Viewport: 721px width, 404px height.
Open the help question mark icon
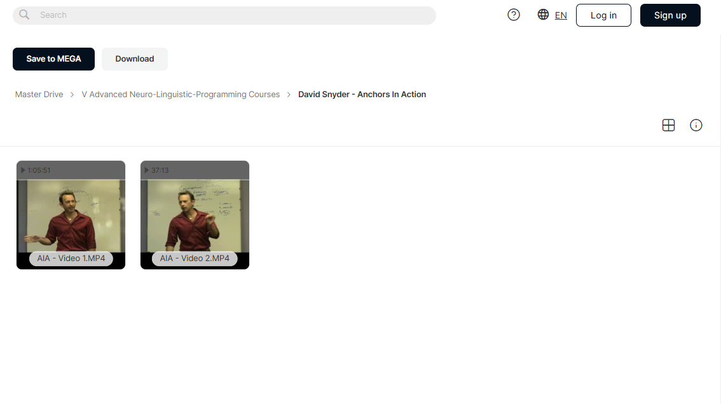click(514, 15)
